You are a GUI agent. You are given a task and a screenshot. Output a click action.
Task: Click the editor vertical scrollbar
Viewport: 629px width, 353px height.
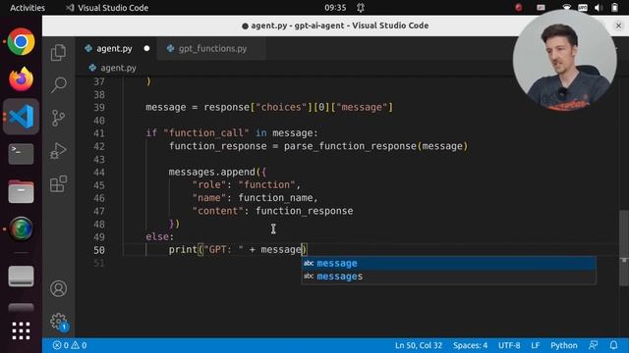click(624, 248)
